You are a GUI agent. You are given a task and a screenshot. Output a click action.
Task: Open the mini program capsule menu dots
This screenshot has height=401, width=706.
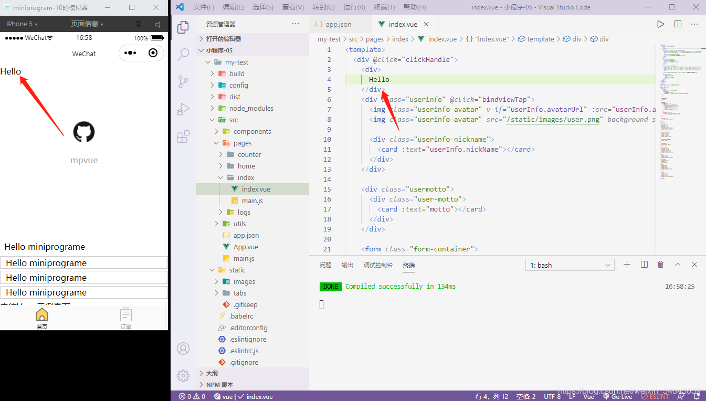(x=130, y=53)
